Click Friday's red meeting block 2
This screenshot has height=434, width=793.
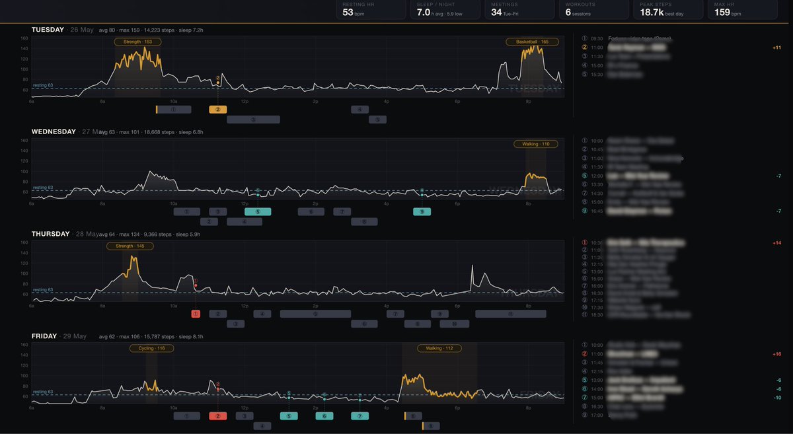coord(217,416)
